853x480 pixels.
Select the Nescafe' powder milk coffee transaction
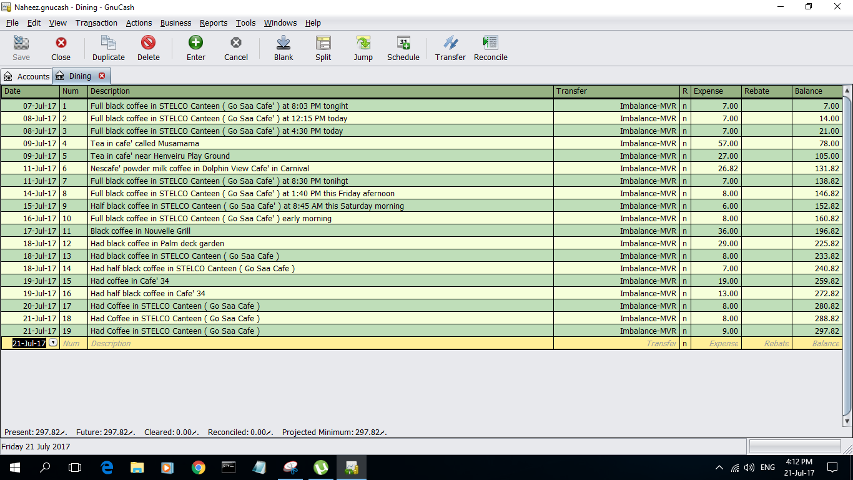click(422, 168)
